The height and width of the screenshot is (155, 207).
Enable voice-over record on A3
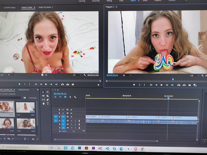pyautogui.click(x=79, y=128)
